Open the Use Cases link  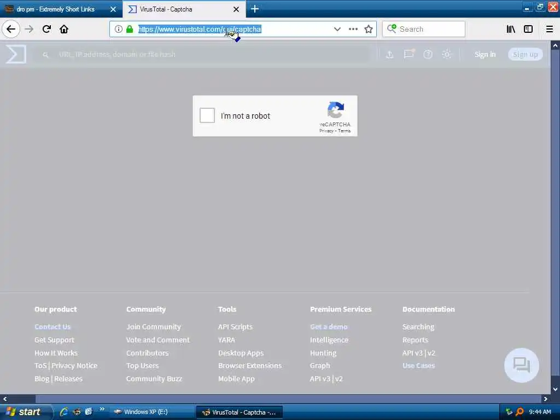coord(418,365)
